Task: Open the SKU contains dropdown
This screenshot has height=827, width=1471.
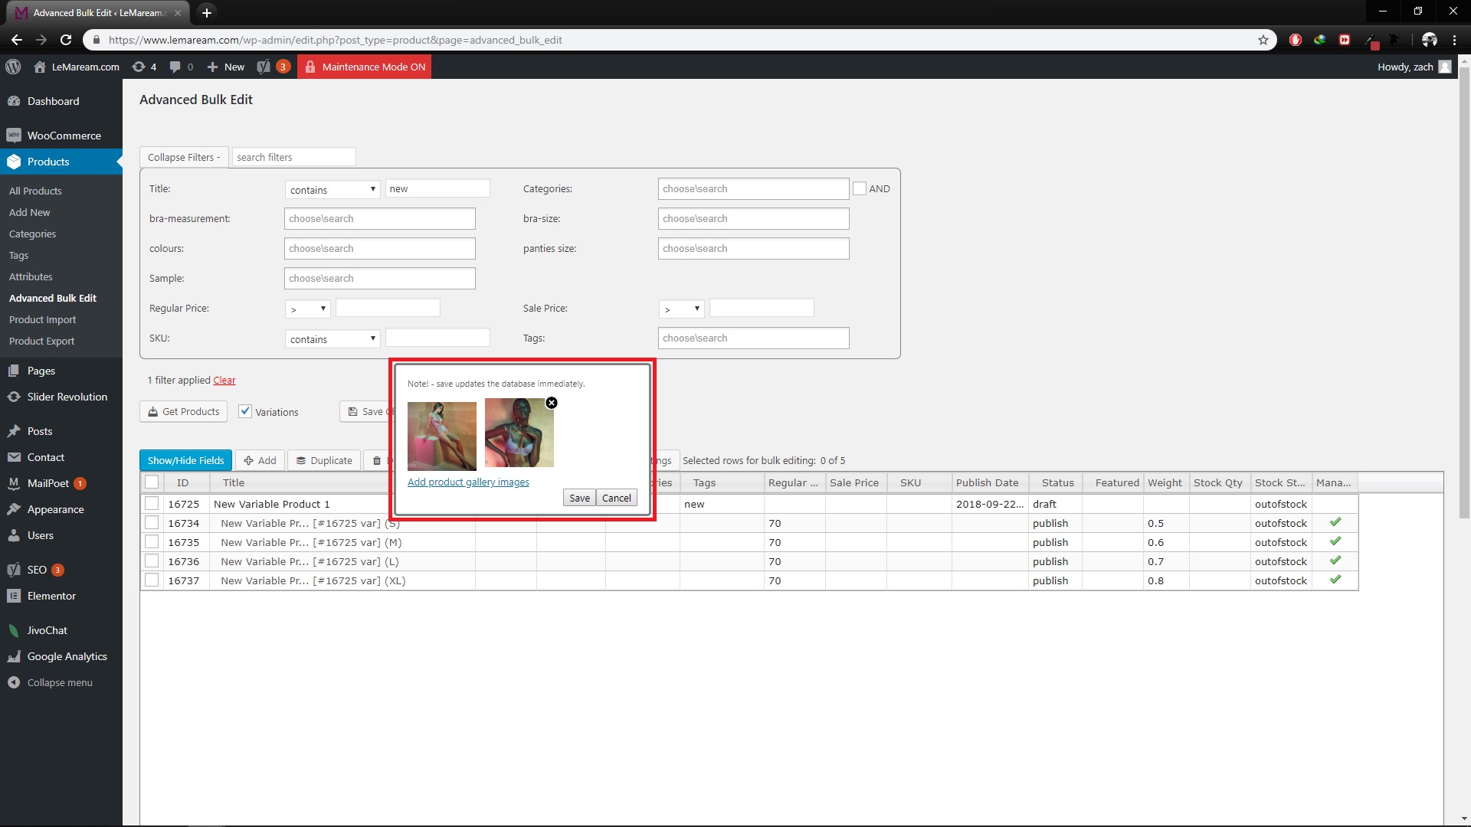Action: point(333,338)
